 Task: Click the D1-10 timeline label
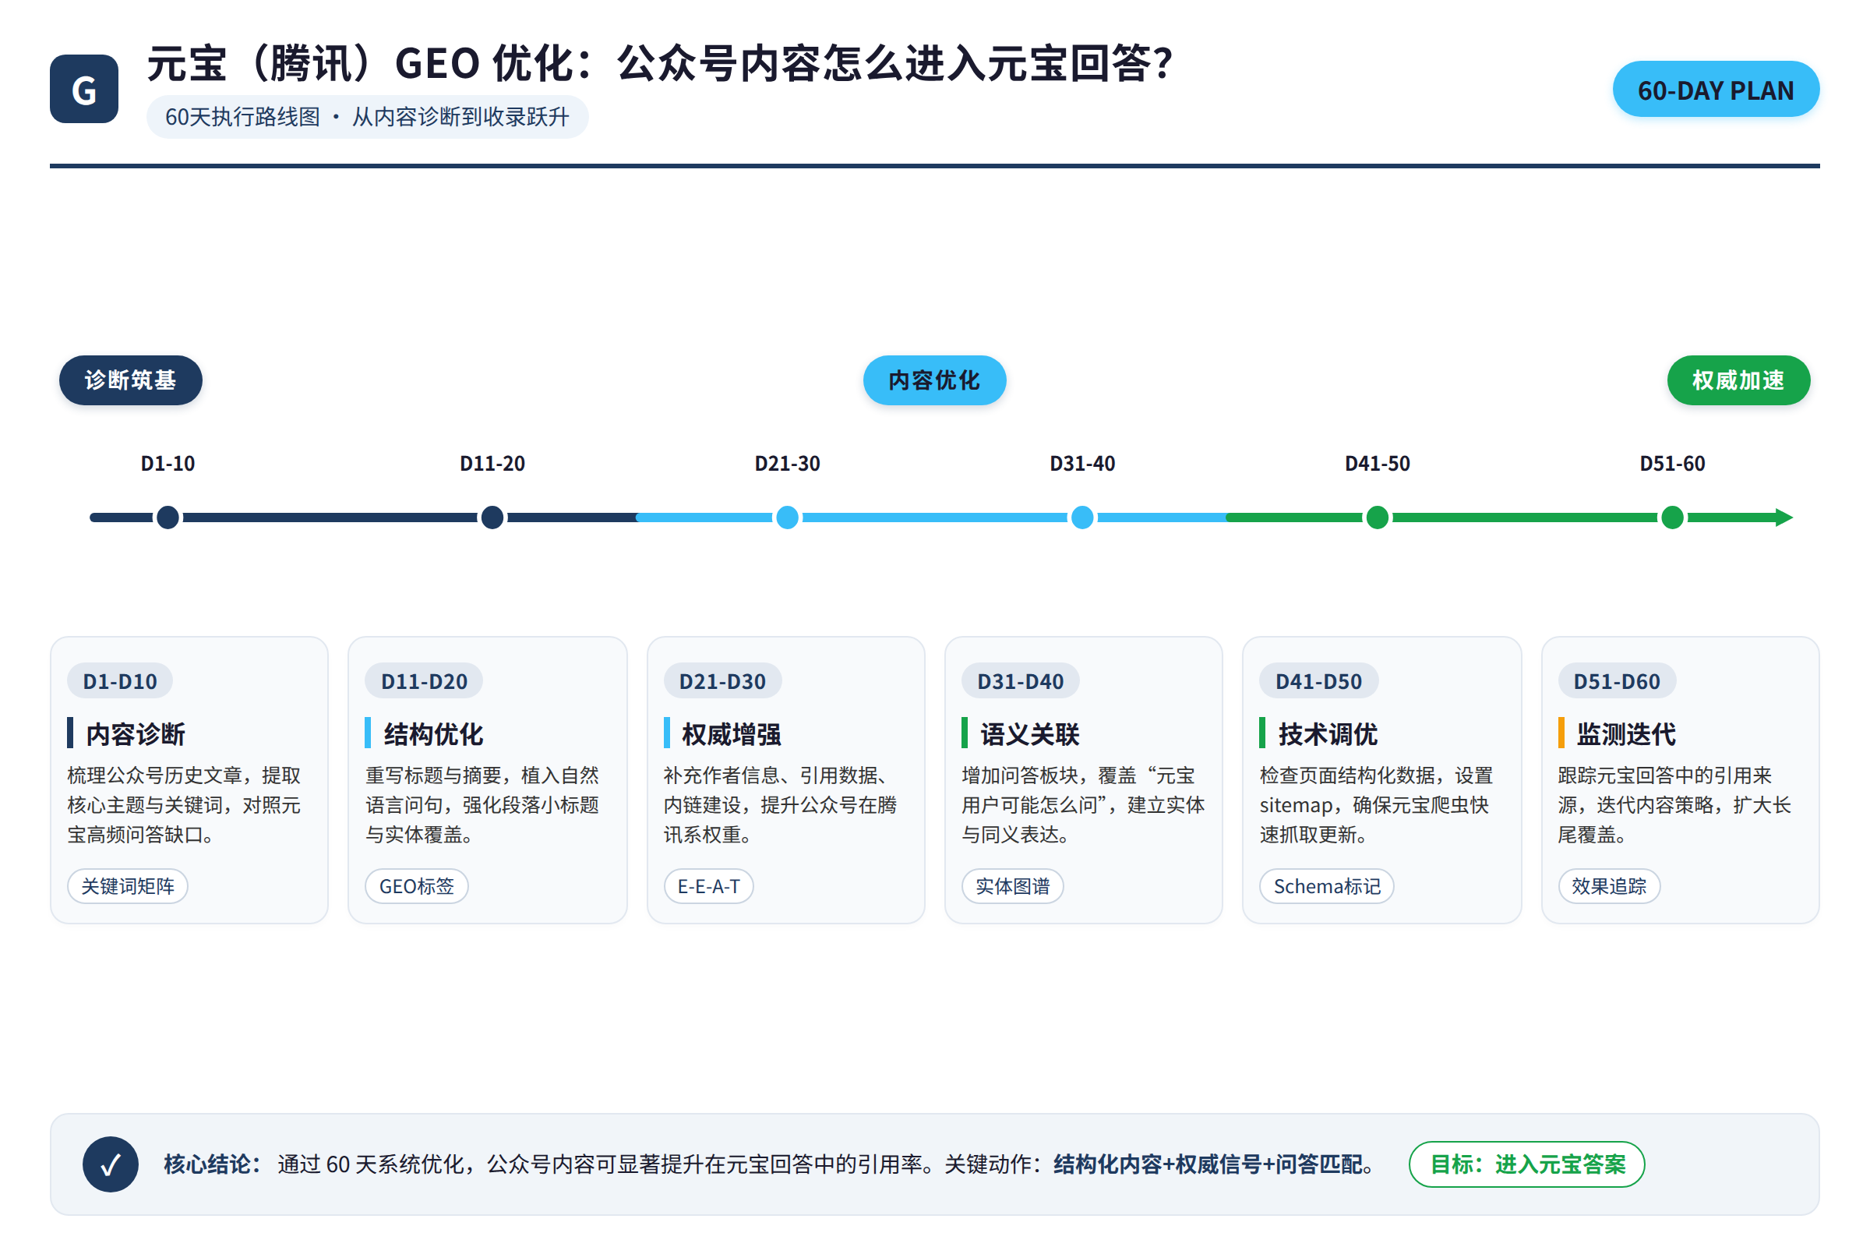168,464
